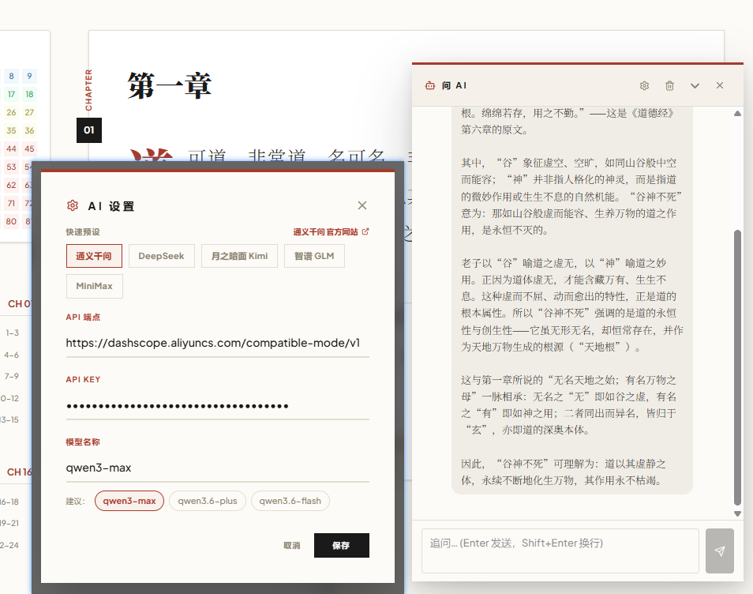The height and width of the screenshot is (594, 753).
Task: Choose the 智谱 GLM preset
Action: pos(314,256)
